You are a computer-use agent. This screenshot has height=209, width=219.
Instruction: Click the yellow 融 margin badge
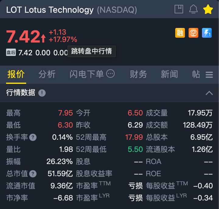(x=180, y=33)
